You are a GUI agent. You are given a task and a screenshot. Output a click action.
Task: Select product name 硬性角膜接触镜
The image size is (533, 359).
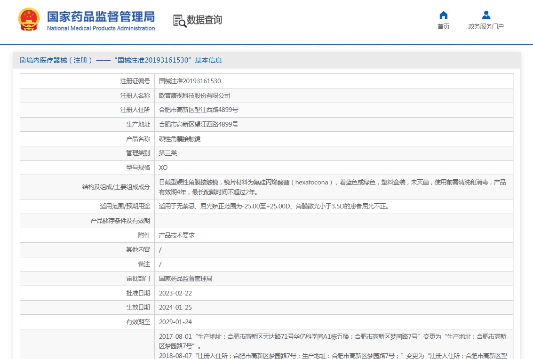[180, 139]
